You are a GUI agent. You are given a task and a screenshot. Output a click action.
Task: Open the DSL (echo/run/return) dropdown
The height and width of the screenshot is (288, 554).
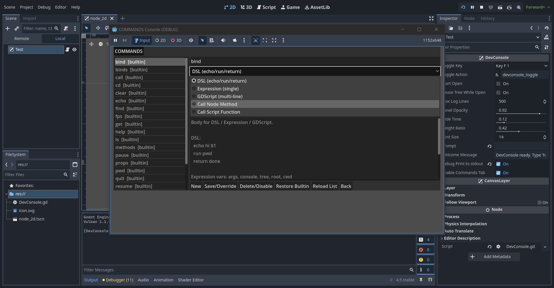(315, 71)
